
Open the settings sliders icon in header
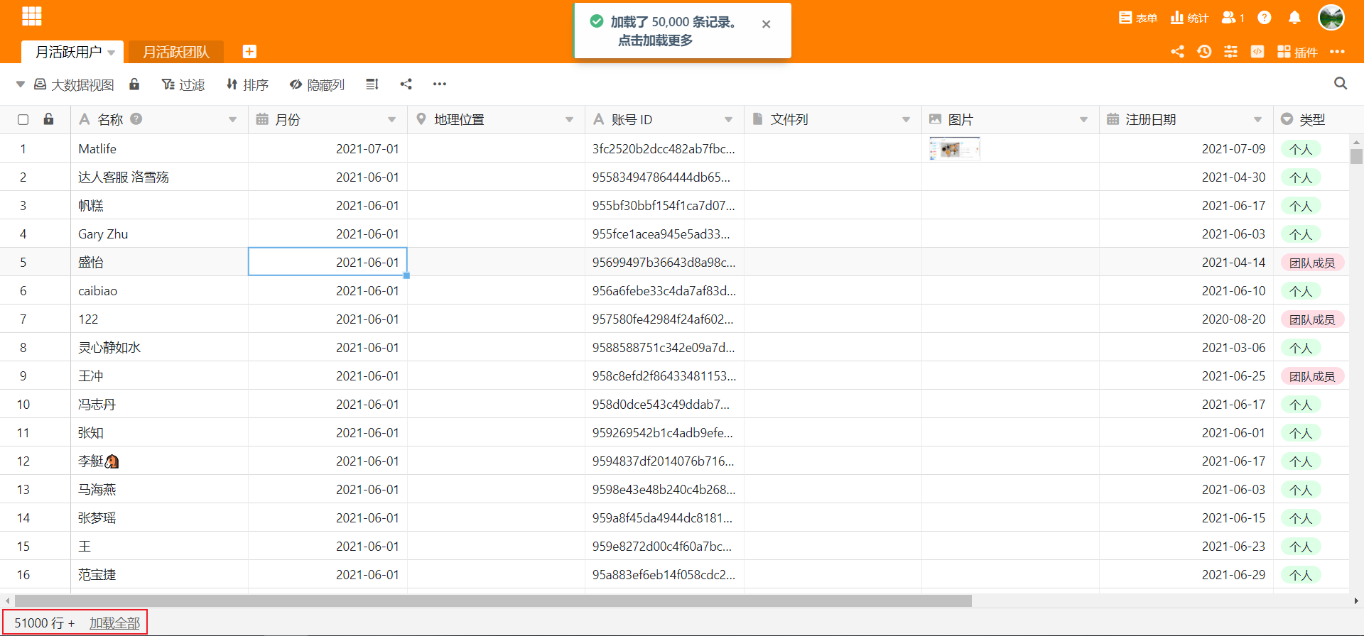(1230, 51)
